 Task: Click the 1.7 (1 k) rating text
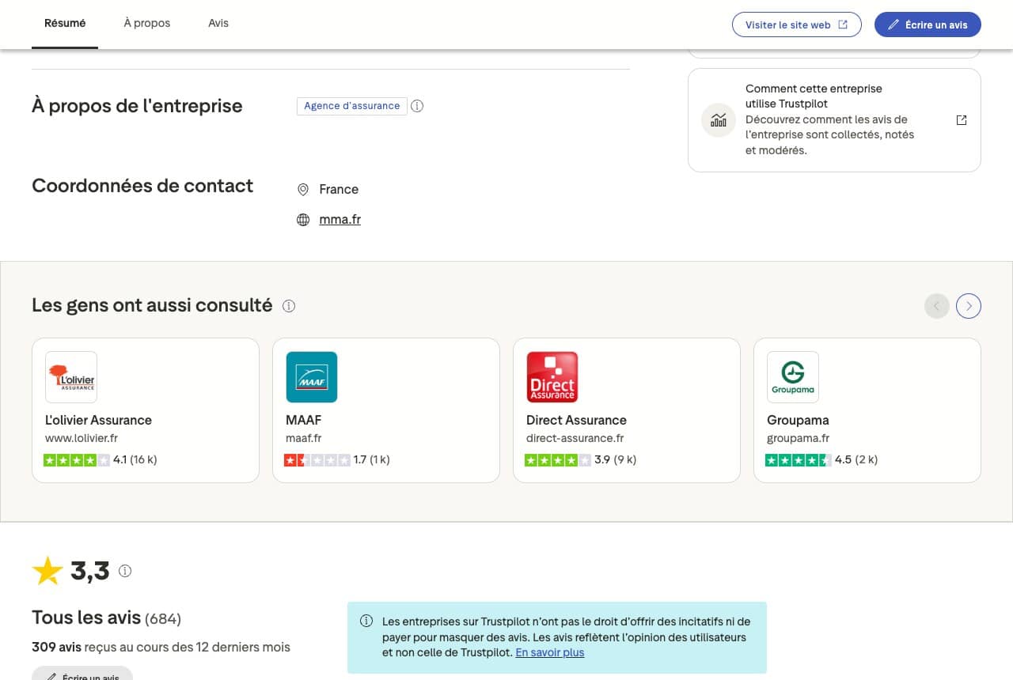point(372,459)
